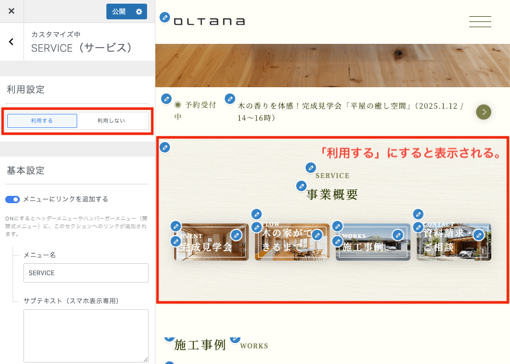The width and height of the screenshot is (510, 364).
Task: Click the OLTANA site logo
Action: (210, 21)
